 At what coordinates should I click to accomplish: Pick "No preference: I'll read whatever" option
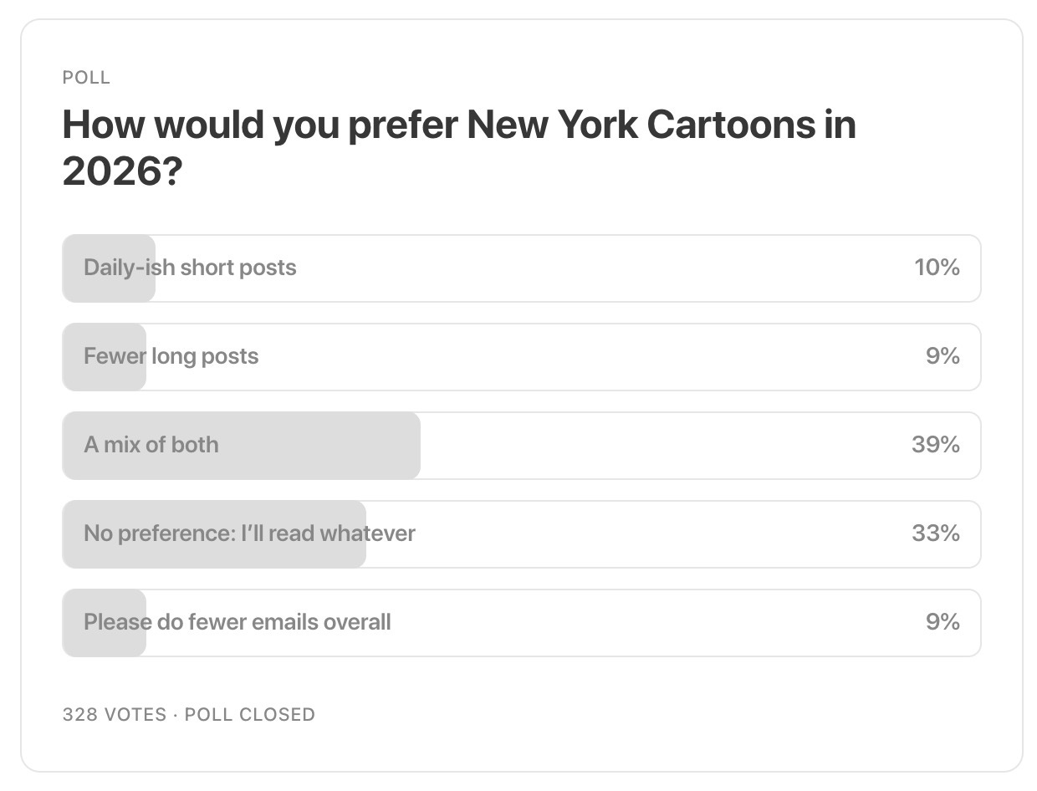[249, 533]
